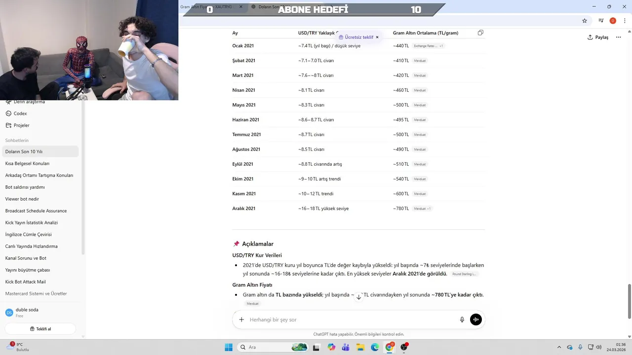Copy the table using the copy icon
The width and height of the screenshot is (632, 355).
(480, 33)
